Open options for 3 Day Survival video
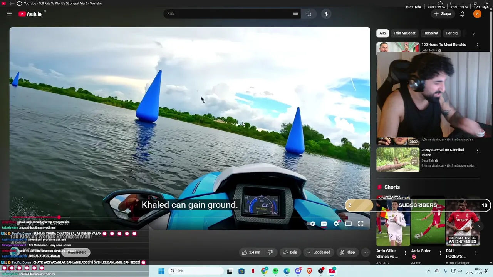Screen dimensions: 493x277 478,151
